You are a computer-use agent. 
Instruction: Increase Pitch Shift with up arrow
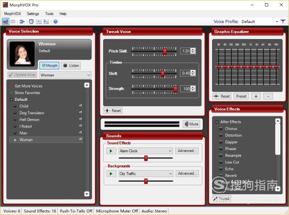pos(193,49)
